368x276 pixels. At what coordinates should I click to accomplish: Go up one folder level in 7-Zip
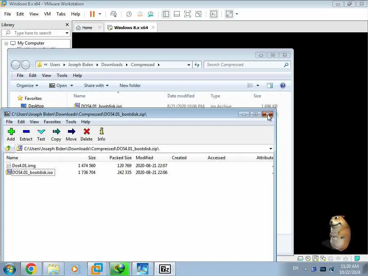pyautogui.click(x=9, y=148)
